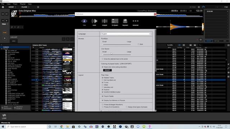Click the MY PAGE link in the top bar
Image resolution: width=230 pixels, height=129 pixels.
pos(193,7)
